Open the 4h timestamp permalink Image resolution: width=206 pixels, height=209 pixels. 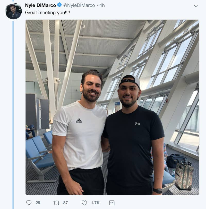click(102, 5)
